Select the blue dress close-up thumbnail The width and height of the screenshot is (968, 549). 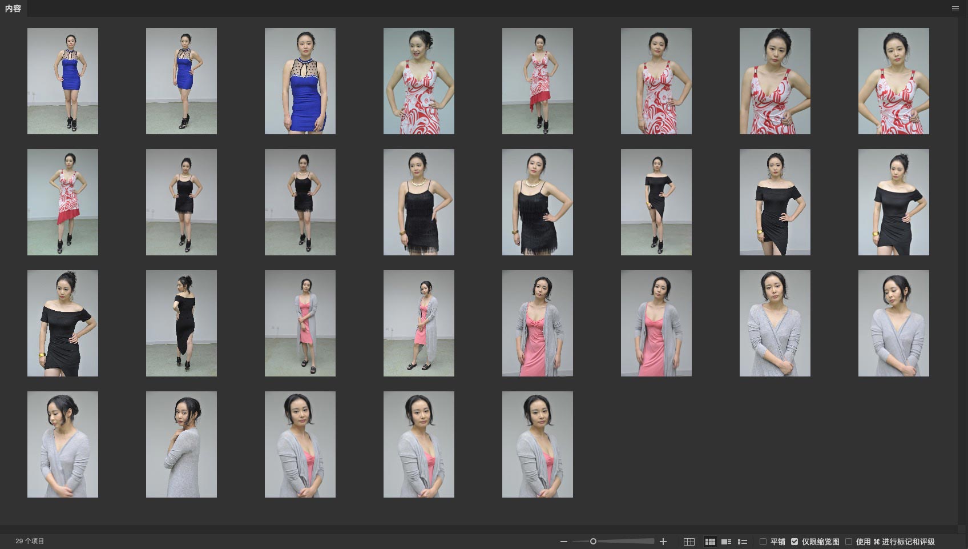click(300, 81)
